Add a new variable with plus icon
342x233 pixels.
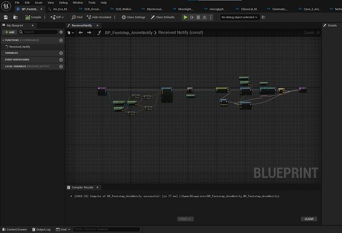(x=61, y=53)
